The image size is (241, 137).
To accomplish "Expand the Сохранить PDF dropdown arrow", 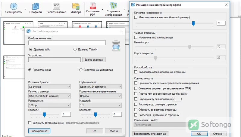I will [x=102, y=9].
